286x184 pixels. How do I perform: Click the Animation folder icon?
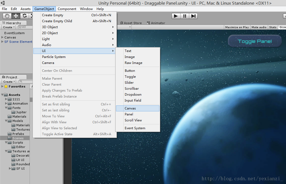10,104
